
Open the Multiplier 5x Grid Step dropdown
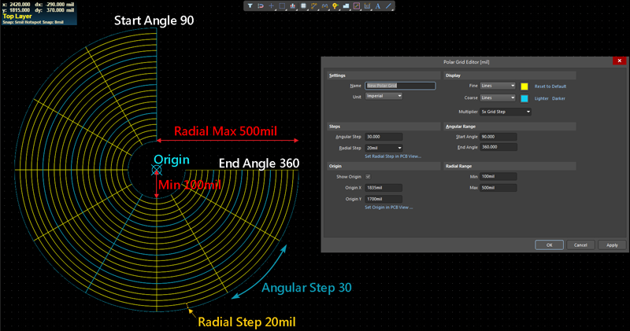506,112
